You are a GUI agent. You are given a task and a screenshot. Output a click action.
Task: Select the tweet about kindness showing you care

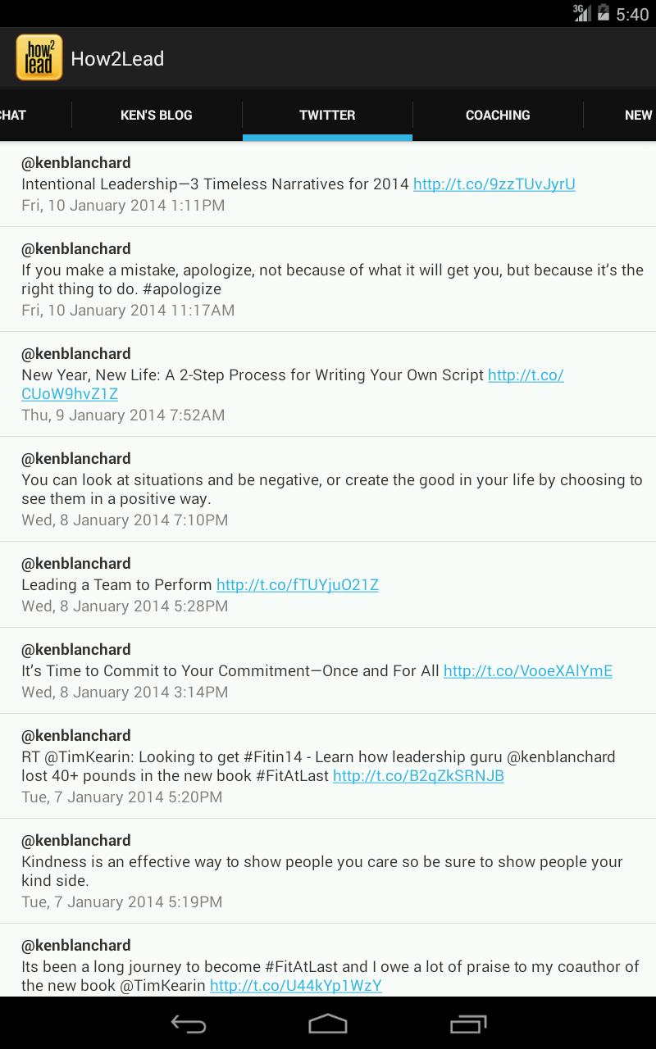point(328,871)
